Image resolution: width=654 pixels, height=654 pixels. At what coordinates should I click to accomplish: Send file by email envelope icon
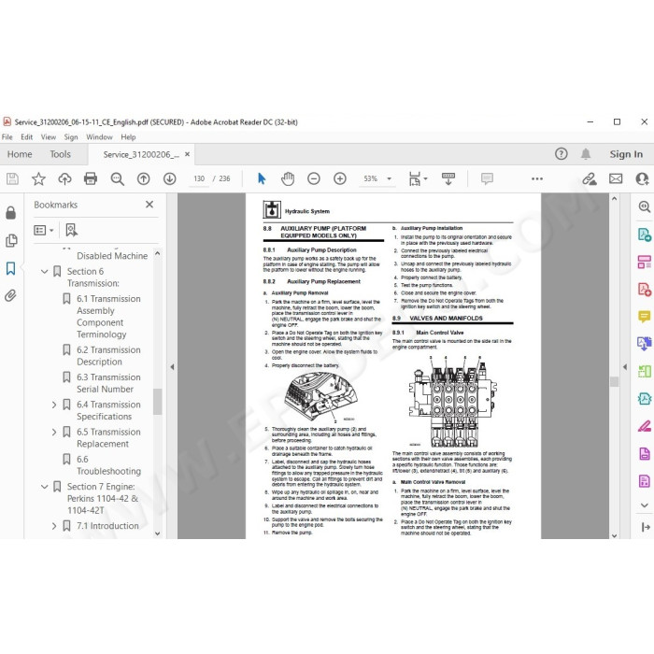coord(616,179)
